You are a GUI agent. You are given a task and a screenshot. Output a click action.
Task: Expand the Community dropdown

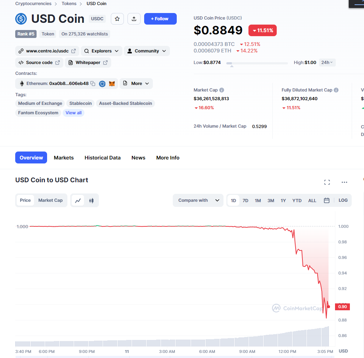coord(147,51)
